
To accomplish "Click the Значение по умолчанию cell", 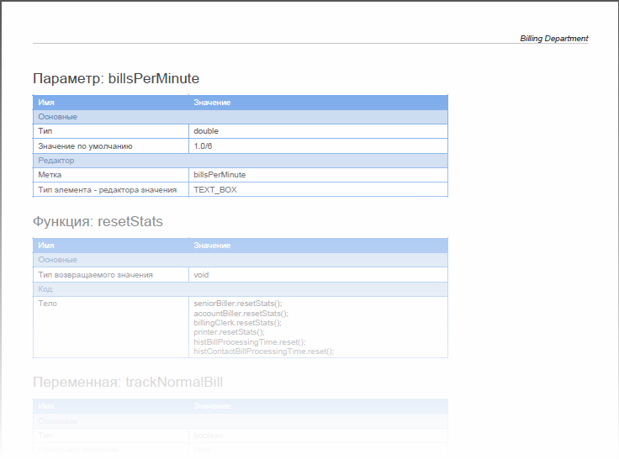I will click(111, 146).
